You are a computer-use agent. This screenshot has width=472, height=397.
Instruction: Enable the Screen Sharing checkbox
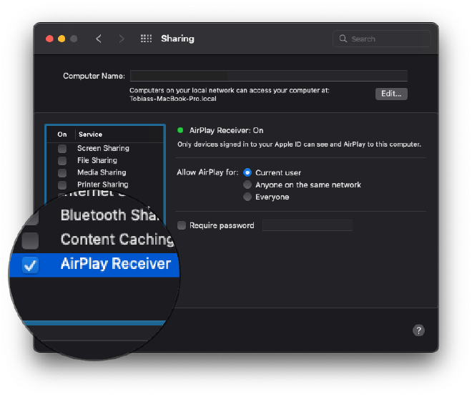click(x=62, y=148)
